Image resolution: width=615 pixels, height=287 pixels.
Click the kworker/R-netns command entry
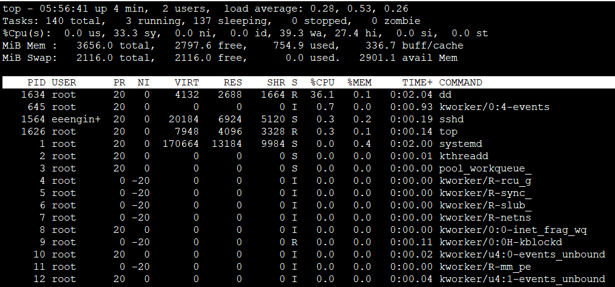pyautogui.click(x=485, y=218)
